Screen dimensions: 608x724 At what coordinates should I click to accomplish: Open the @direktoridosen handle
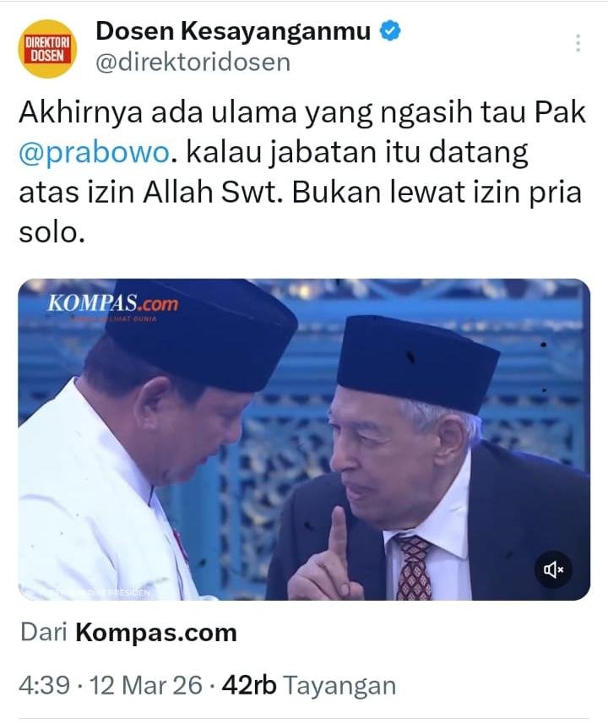[193, 63]
